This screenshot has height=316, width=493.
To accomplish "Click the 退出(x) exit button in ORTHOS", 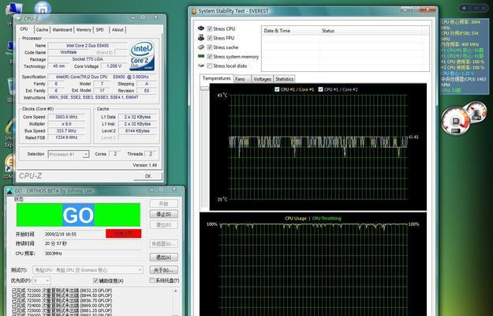I will [164, 257].
